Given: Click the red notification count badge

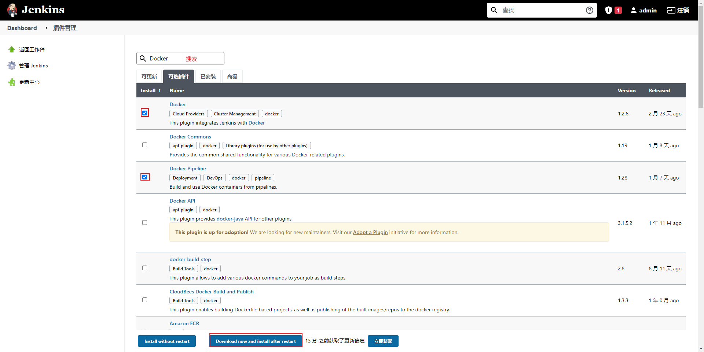Looking at the screenshot, I should (618, 10).
